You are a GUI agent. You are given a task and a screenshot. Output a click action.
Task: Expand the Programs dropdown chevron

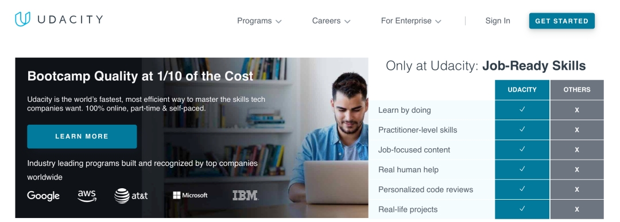pyautogui.click(x=279, y=21)
